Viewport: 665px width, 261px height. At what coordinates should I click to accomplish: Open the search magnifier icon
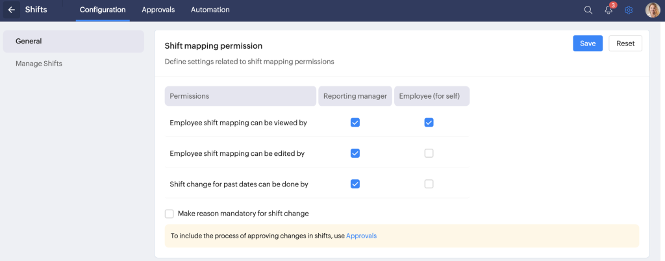[588, 10]
